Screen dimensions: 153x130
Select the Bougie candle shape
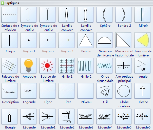pos(9,116)
